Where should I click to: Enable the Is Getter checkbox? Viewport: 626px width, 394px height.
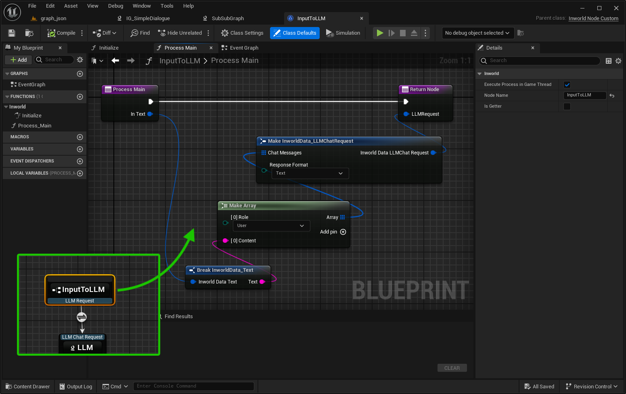[x=567, y=106]
